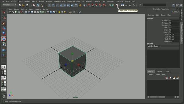Select pCubeShape1 under SHAPES

click(154, 46)
